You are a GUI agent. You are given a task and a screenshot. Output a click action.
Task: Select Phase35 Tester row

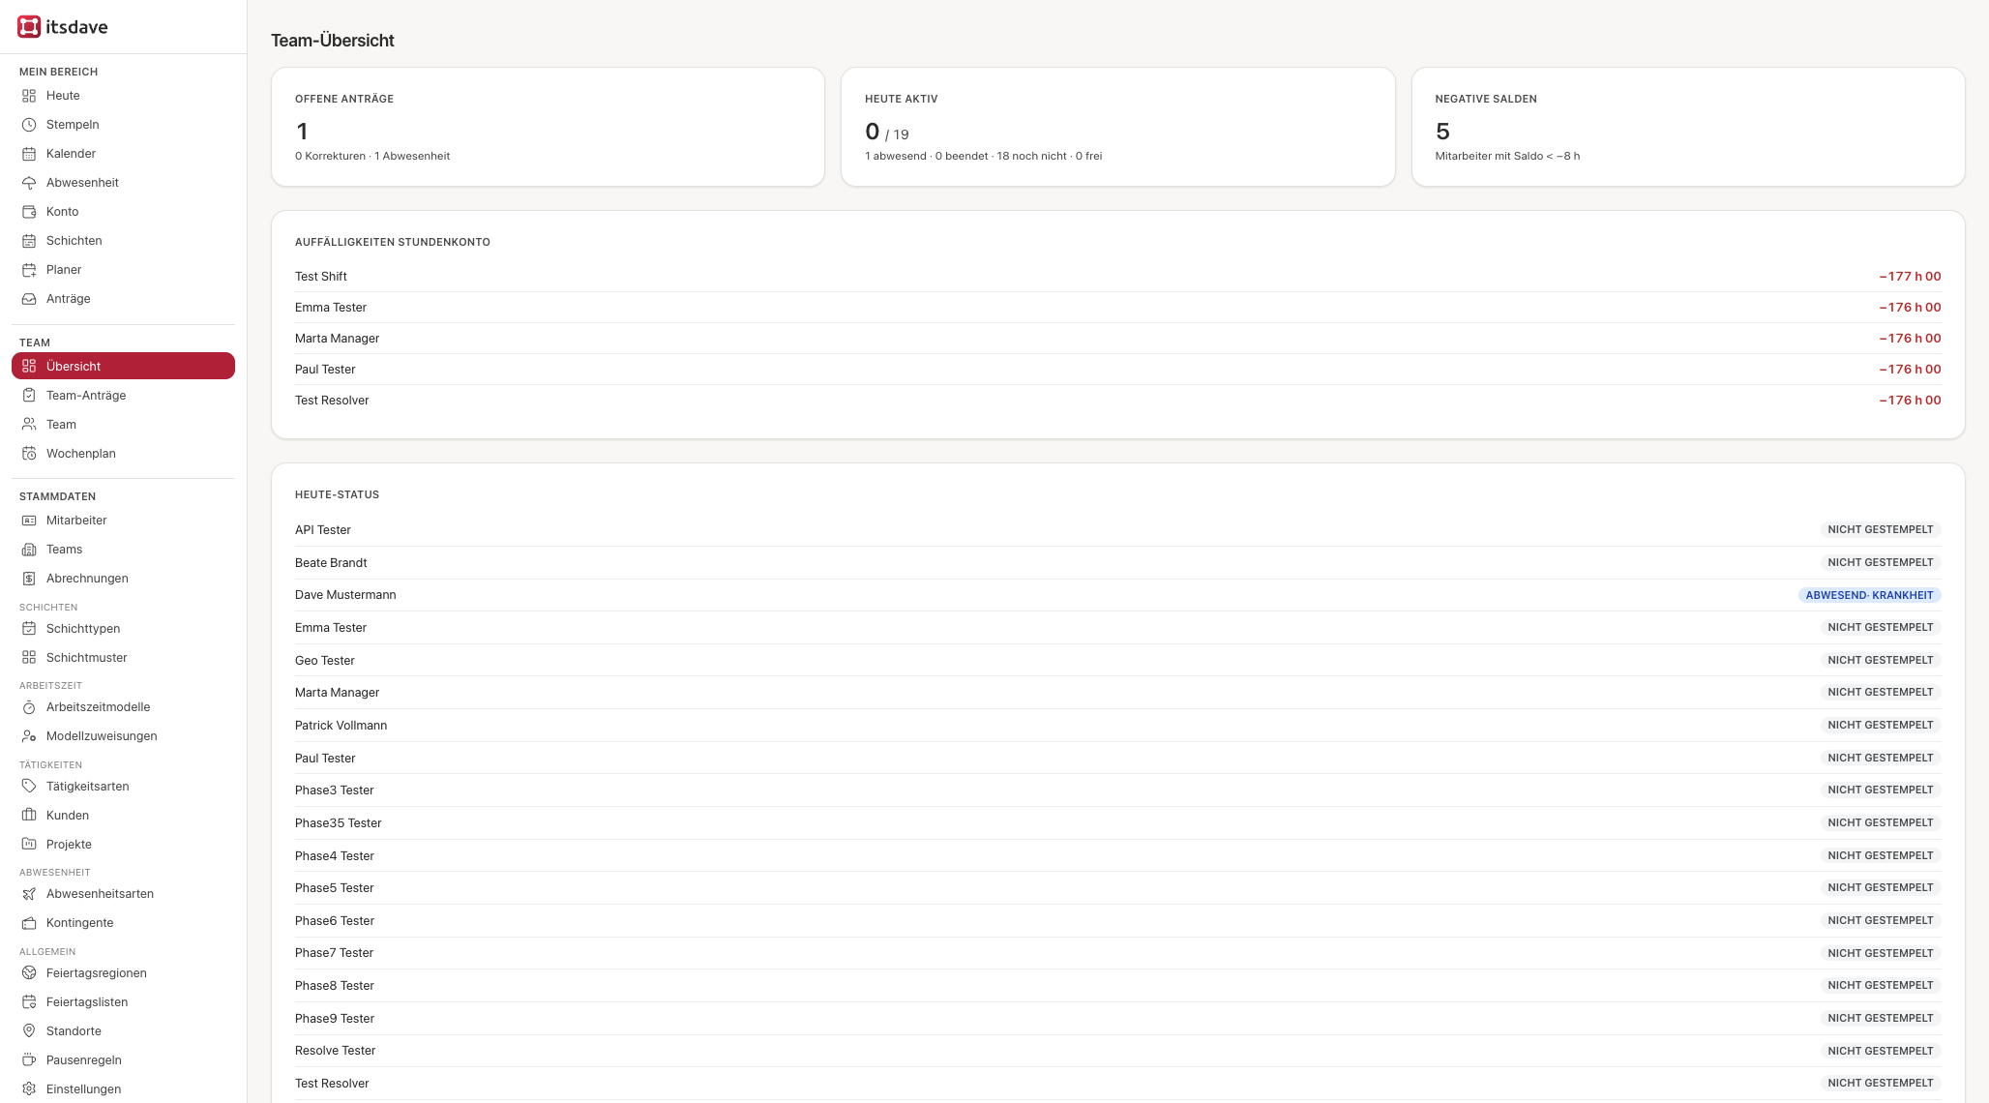pyautogui.click(x=1117, y=823)
